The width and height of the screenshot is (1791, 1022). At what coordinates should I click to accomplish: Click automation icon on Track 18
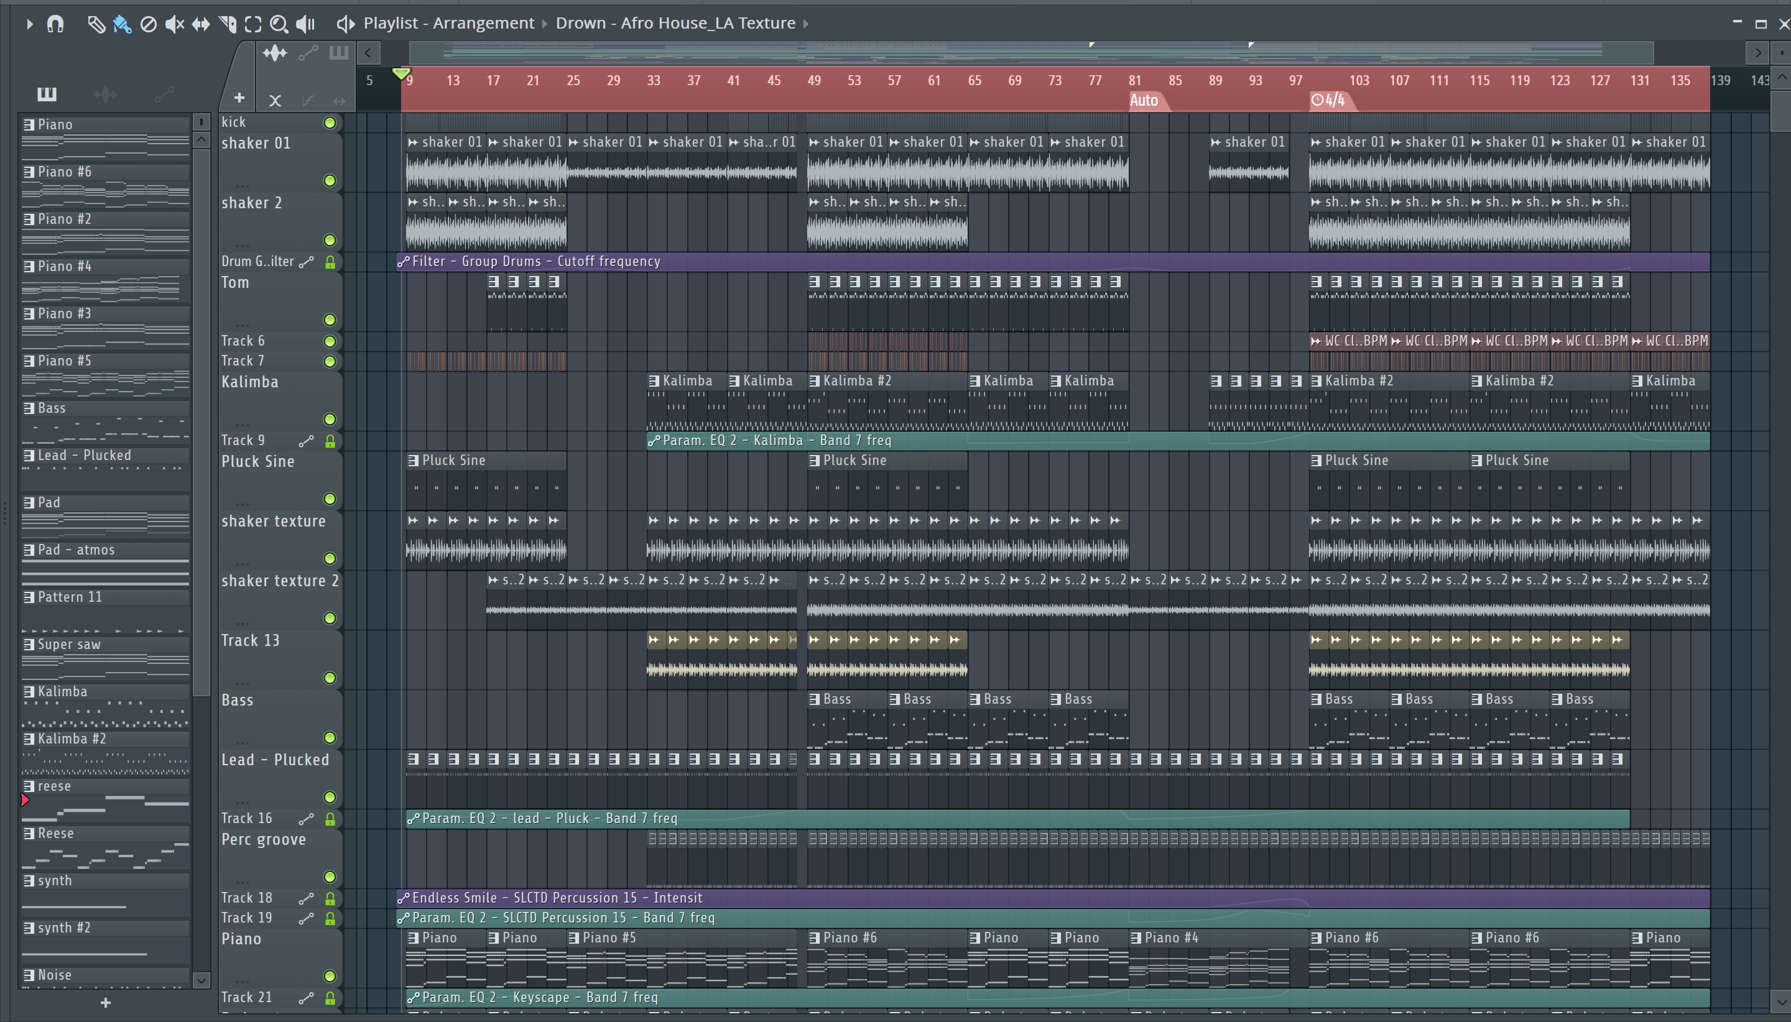(x=306, y=899)
